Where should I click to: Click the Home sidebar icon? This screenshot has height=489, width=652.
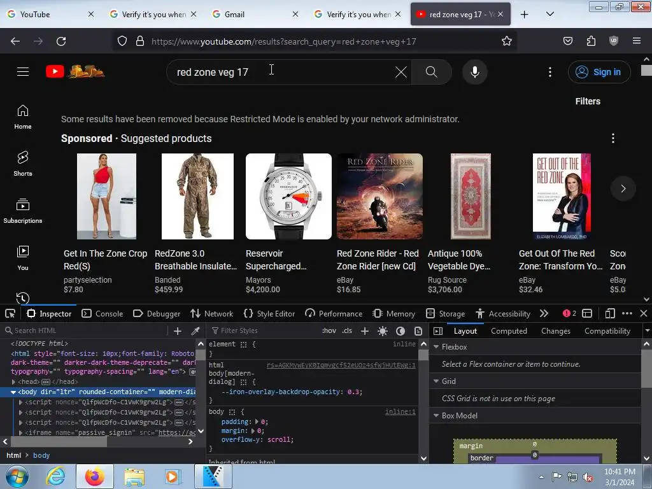point(23,111)
